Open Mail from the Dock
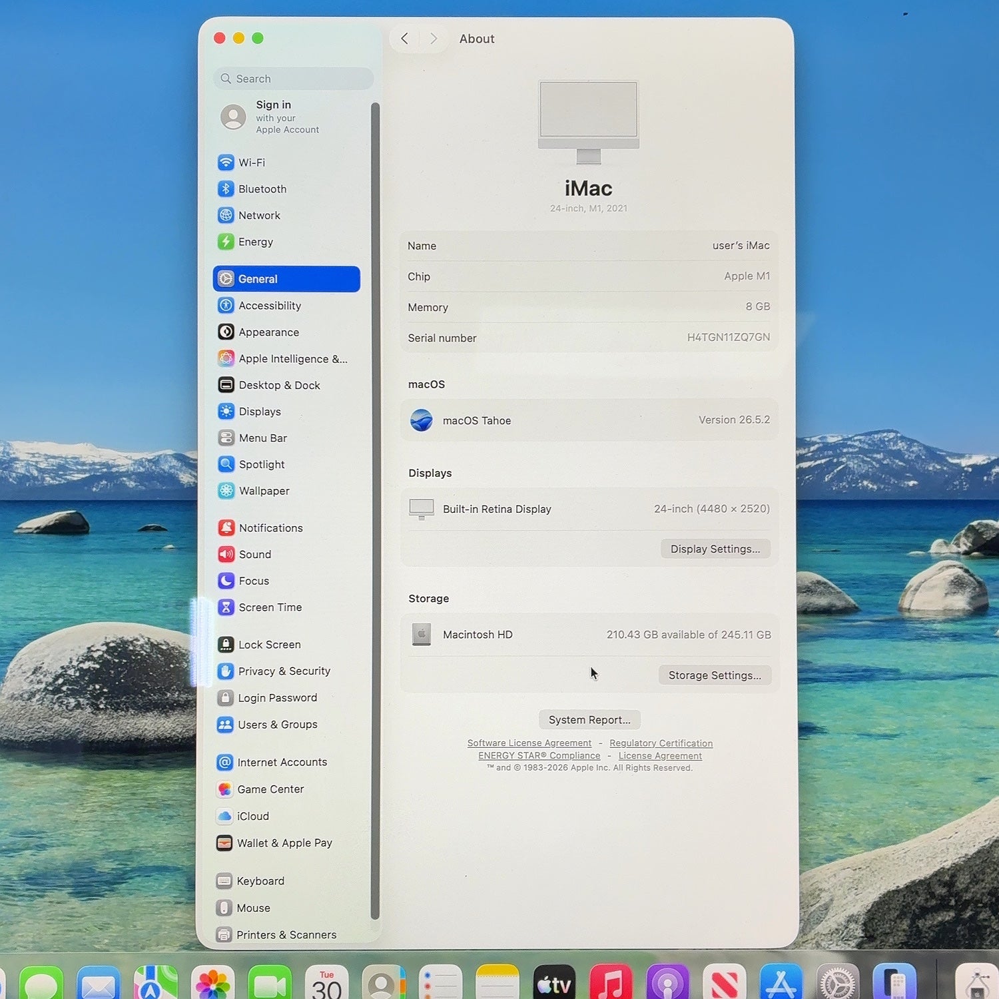Screen dimensions: 999x999 tap(99, 983)
